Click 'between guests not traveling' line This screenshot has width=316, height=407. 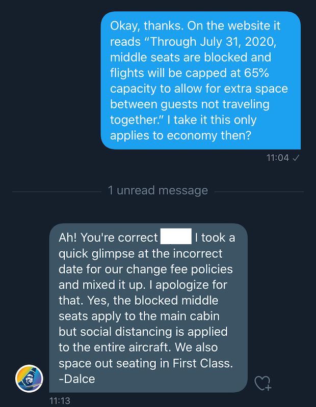[x=190, y=104]
